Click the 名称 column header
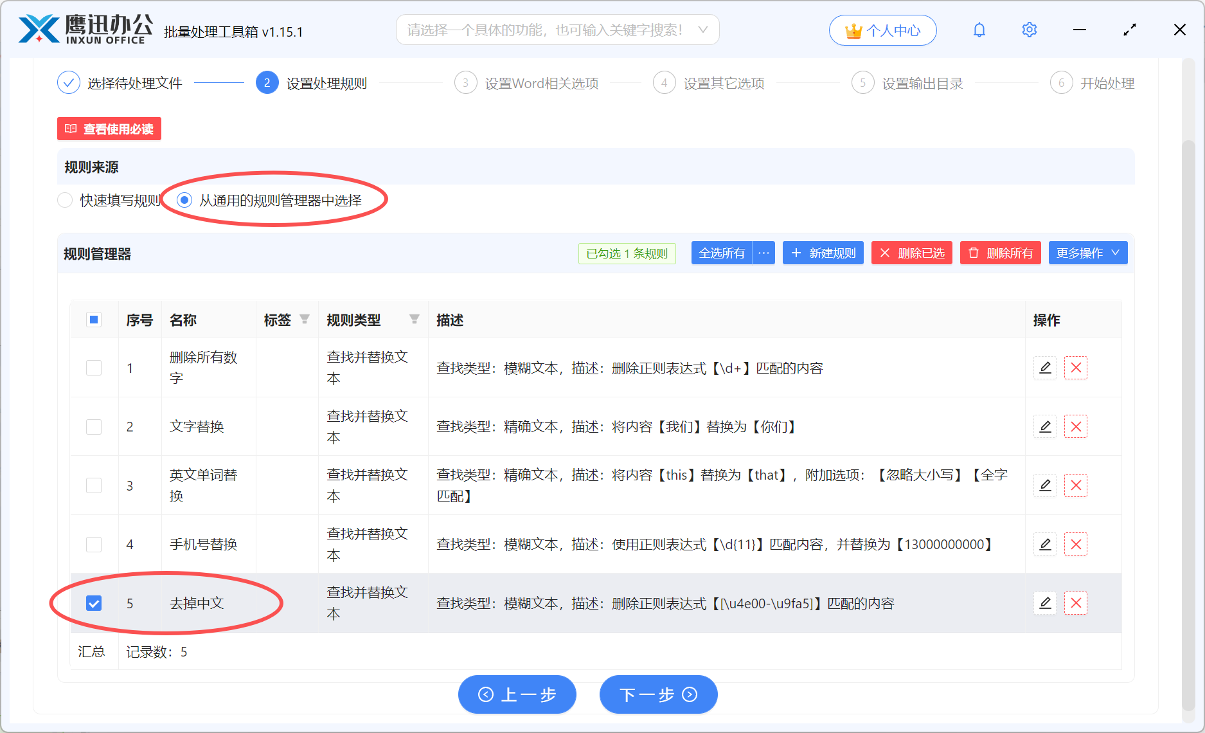This screenshot has height=733, width=1205. point(183,320)
